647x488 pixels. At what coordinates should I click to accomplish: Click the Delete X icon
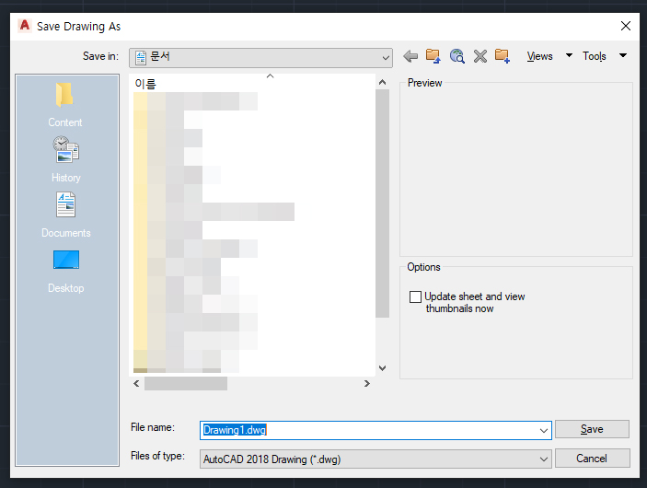(479, 56)
